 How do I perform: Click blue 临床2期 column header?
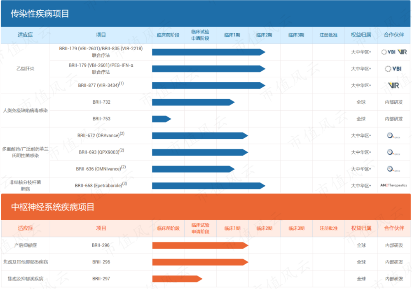click(265, 35)
